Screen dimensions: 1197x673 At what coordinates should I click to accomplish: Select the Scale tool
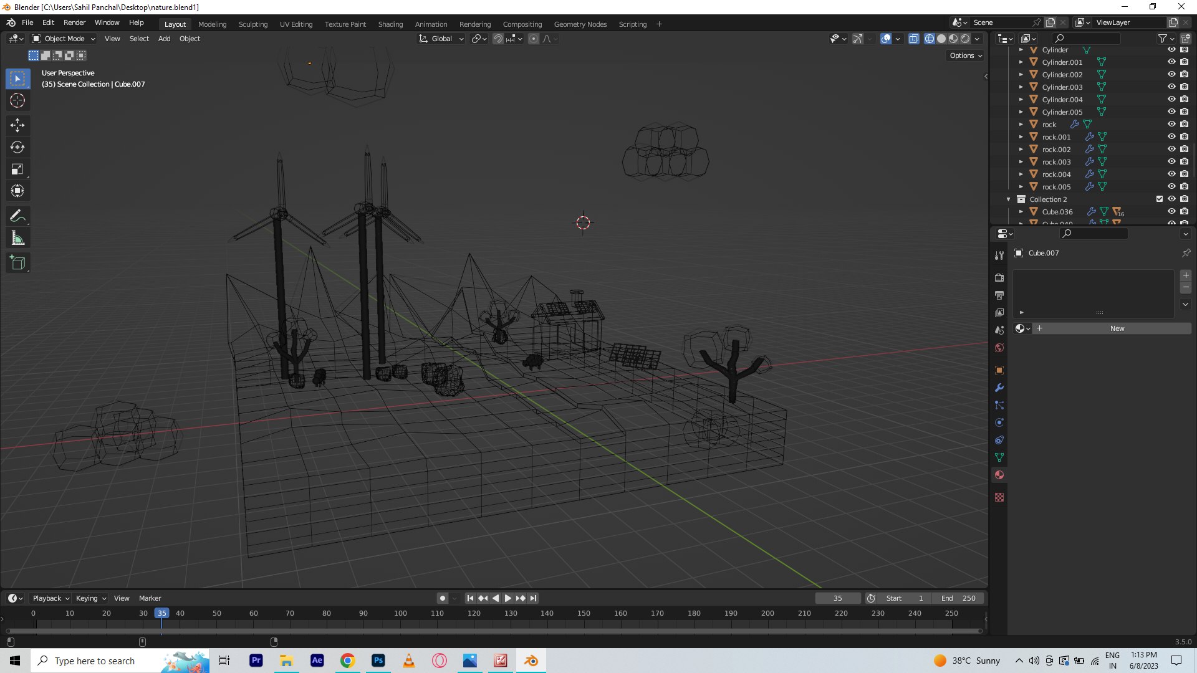coord(17,169)
